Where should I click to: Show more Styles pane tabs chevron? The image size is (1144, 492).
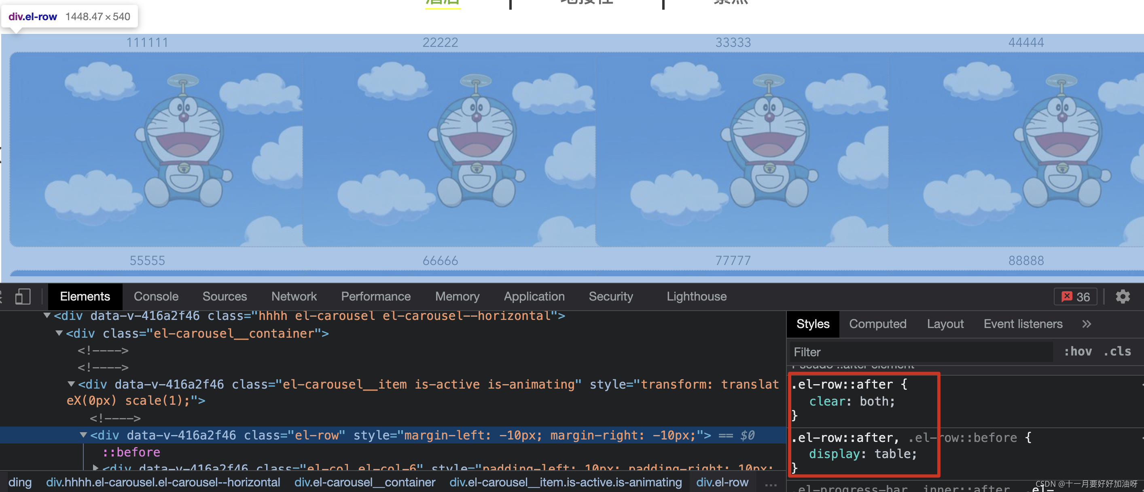point(1086,324)
